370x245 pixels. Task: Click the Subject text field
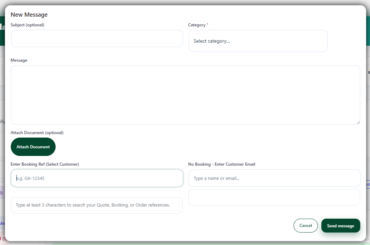97,38
